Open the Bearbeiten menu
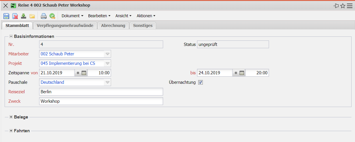This screenshot has width=355, height=142. [99, 16]
